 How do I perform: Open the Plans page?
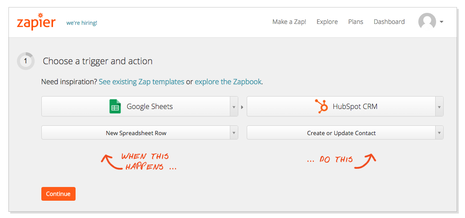pos(355,22)
